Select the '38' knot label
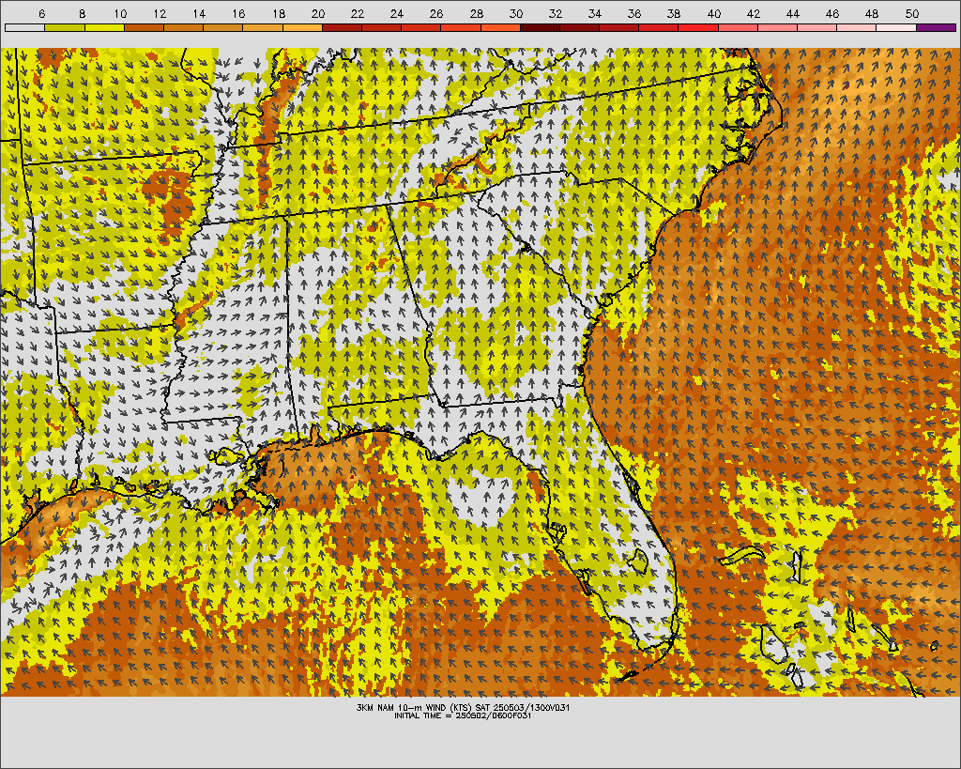 point(674,13)
